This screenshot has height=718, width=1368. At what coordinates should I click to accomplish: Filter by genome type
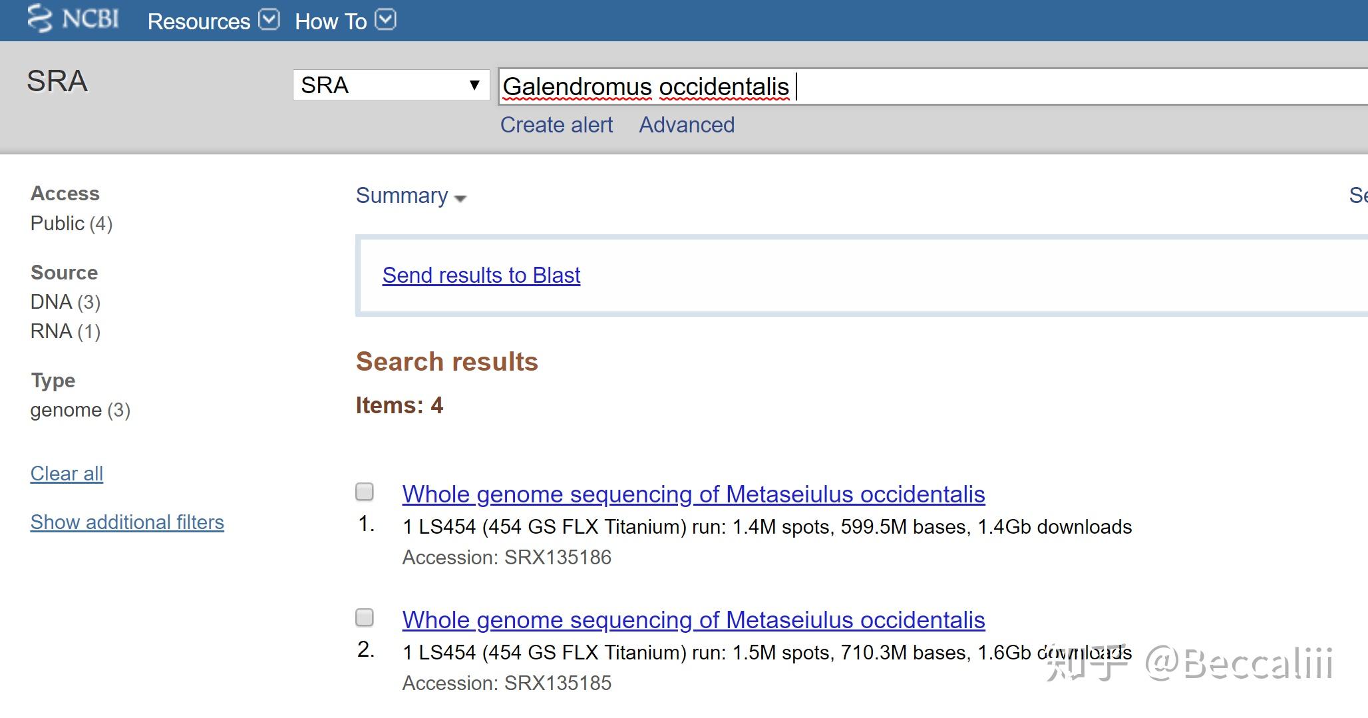(80, 410)
